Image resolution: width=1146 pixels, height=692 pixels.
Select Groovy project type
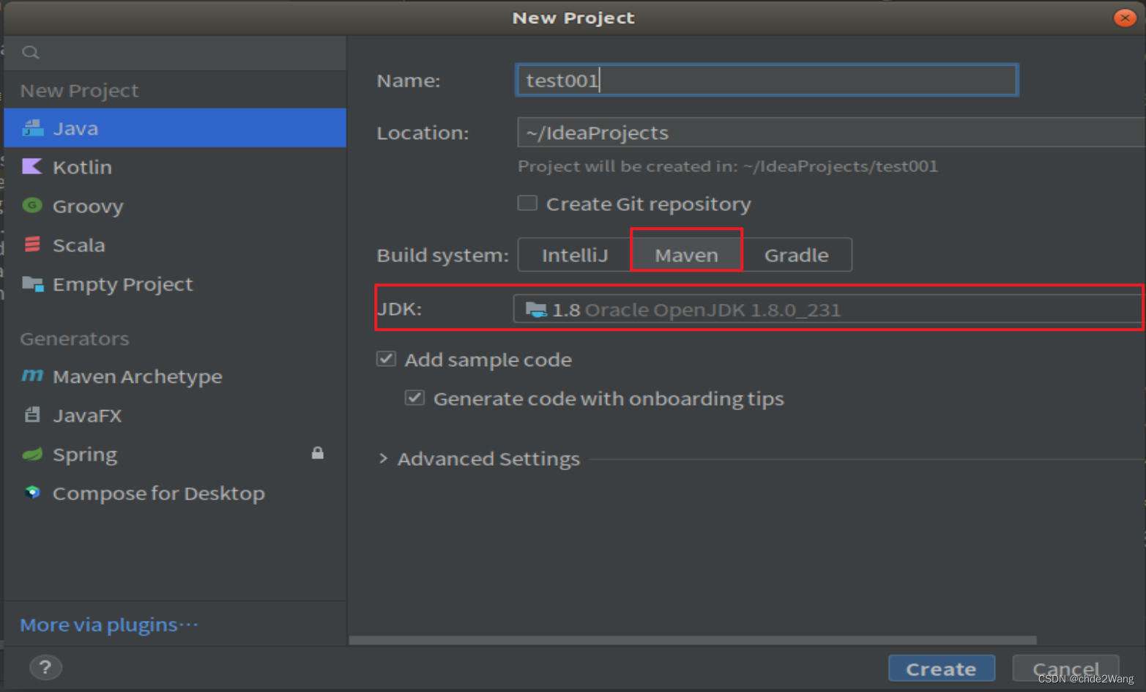pyautogui.click(x=175, y=206)
